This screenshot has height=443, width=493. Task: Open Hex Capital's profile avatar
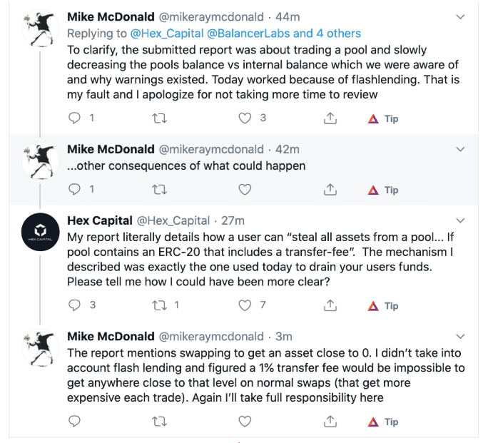tap(40, 232)
